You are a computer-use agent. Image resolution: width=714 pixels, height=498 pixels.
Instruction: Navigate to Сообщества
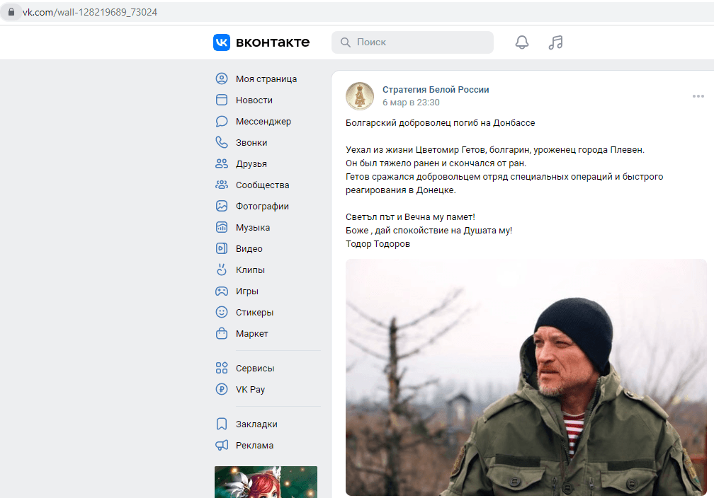tap(262, 185)
